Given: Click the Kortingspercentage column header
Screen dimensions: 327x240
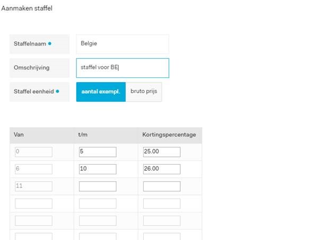Looking at the screenshot, I should (169, 135).
